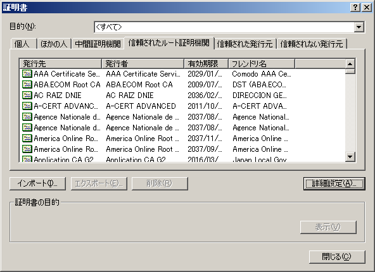The width and height of the screenshot is (375, 272).
Task: Switch to the 個人 tab
Action: point(23,44)
